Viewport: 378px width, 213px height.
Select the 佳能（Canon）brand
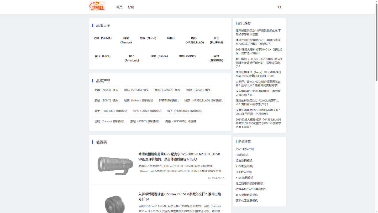coord(159,56)
